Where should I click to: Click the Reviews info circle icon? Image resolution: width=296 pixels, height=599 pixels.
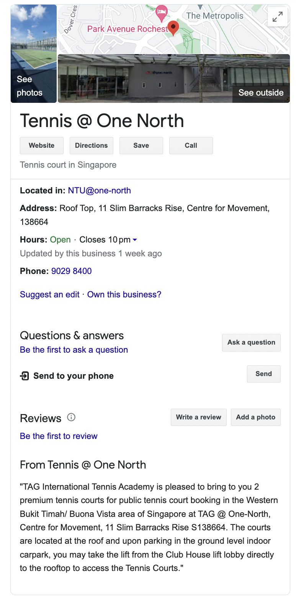[x=71, y=417]
